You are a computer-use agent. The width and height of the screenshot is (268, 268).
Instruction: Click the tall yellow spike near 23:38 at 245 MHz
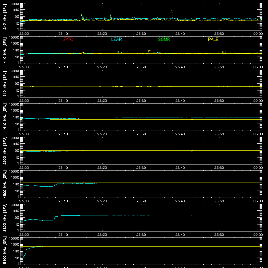click(172, 14)
